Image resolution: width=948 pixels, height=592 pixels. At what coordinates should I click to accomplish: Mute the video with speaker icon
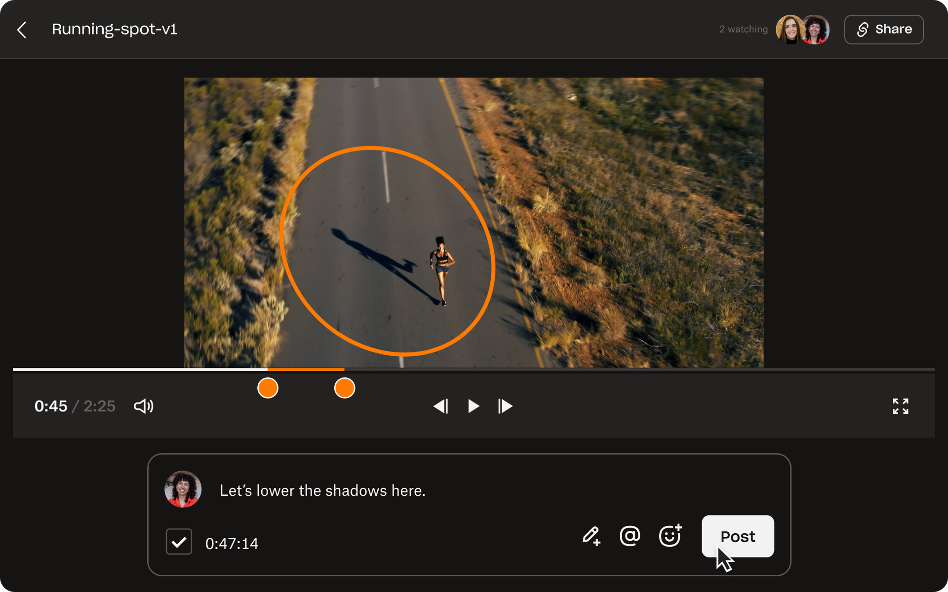click(x=144, y=406)
